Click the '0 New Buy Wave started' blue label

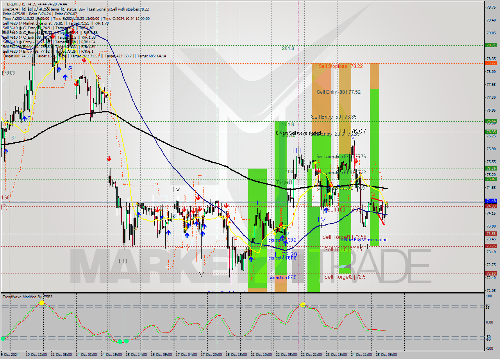[364, 240]
